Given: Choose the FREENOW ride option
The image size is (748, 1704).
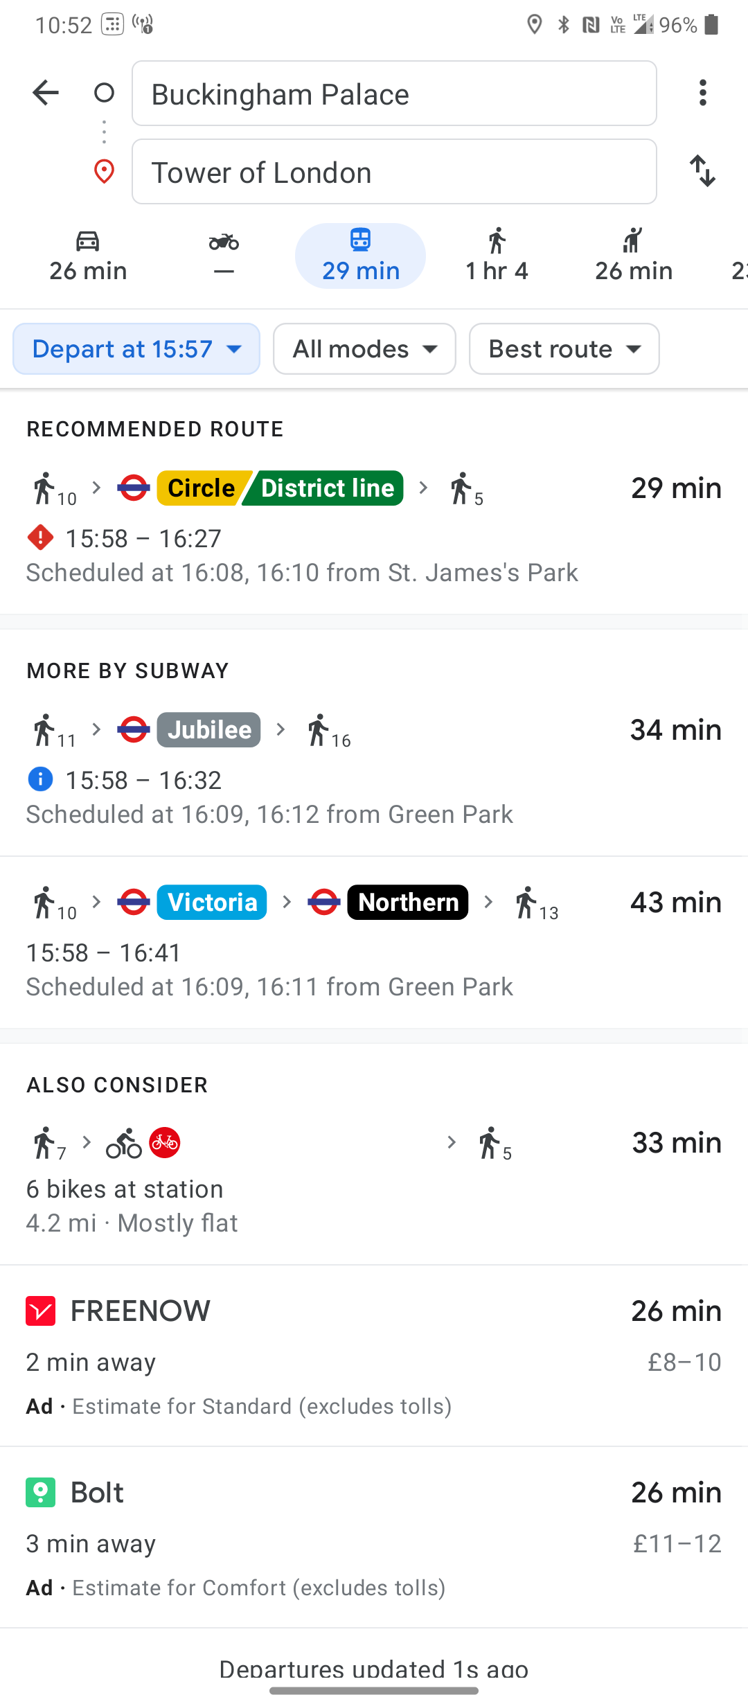Looking at the screenshot, I should point(374,1356).
